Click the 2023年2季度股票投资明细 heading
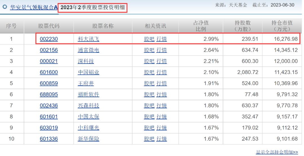The height and width of the screenshot is (156, 304). click(93, 8)
